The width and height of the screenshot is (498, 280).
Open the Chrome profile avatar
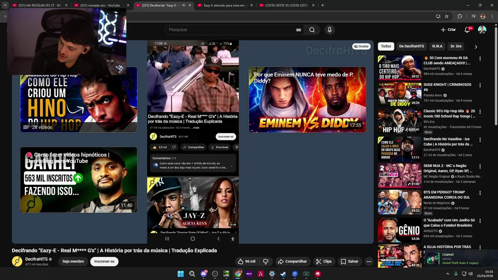point(483,16)
